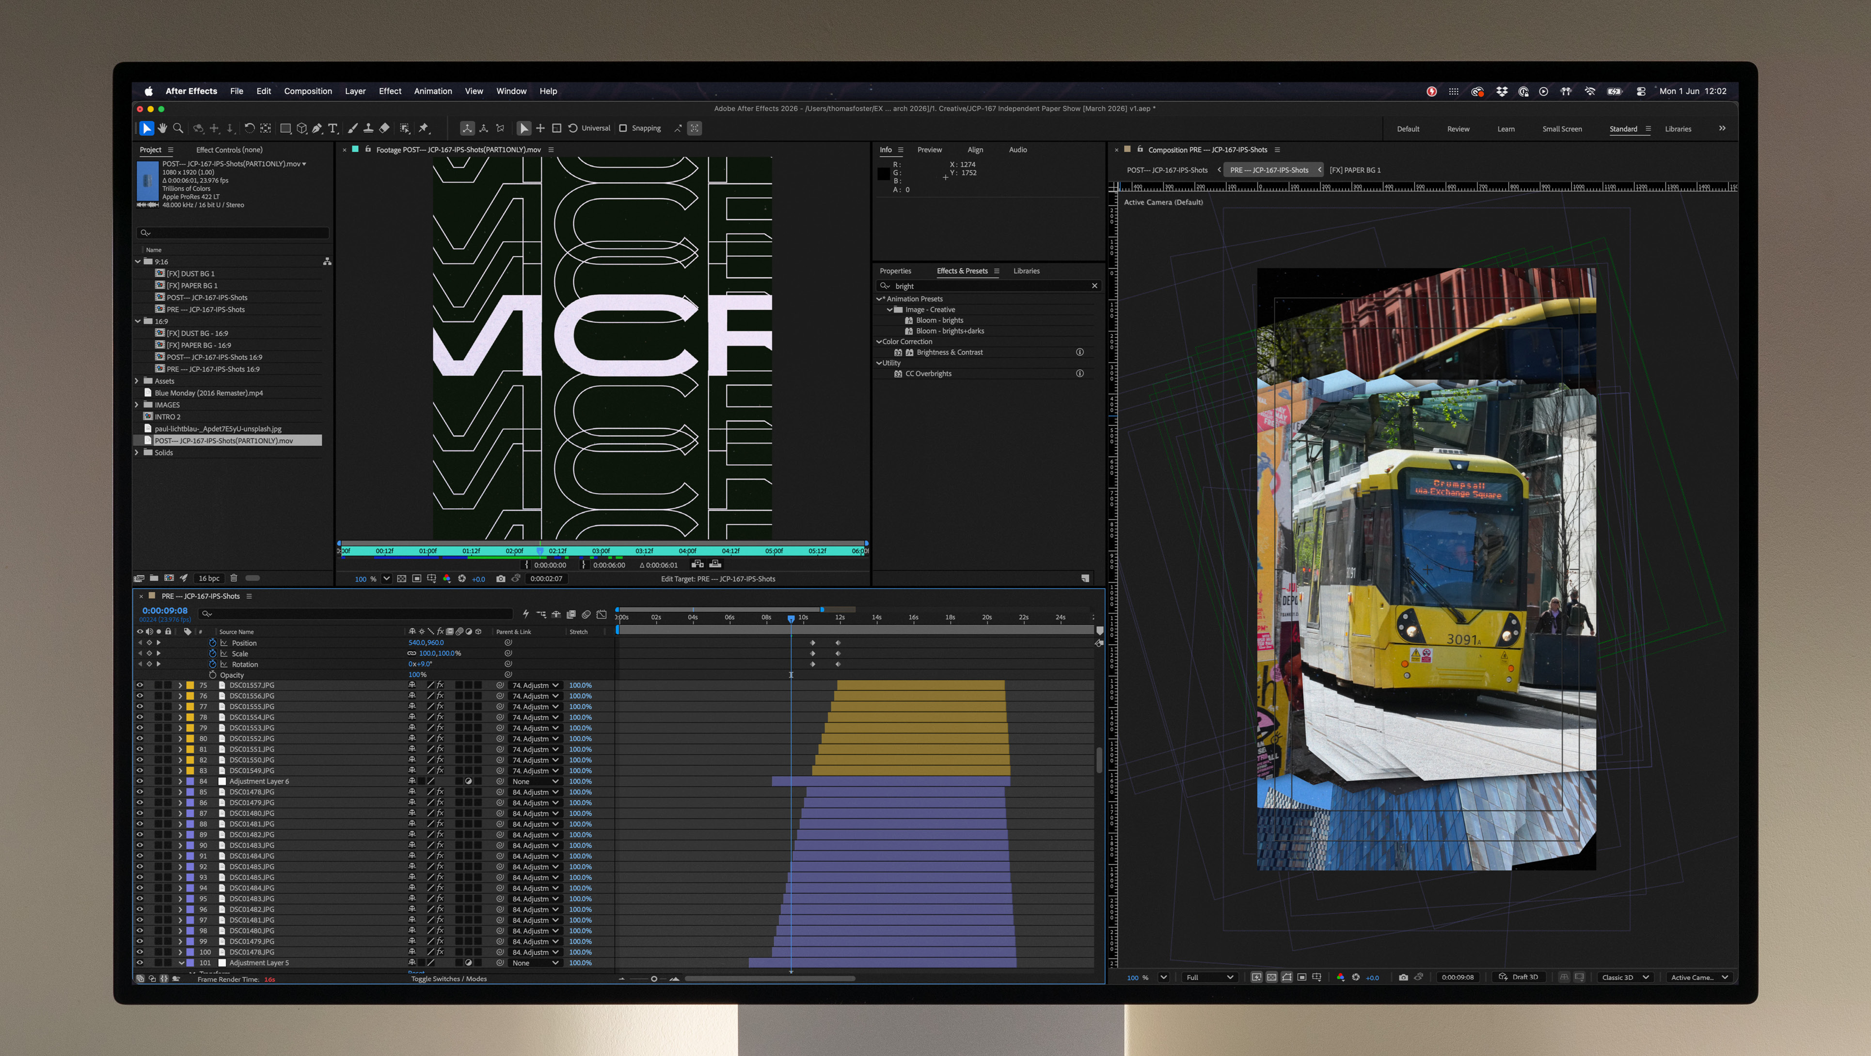Select the Pen tool
Image resolution: width=1871 pixels, height=1056 pixels.
click(317, 128)
